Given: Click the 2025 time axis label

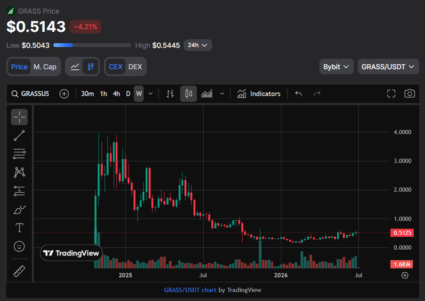Looking at the screenshot, I should 125,275.
